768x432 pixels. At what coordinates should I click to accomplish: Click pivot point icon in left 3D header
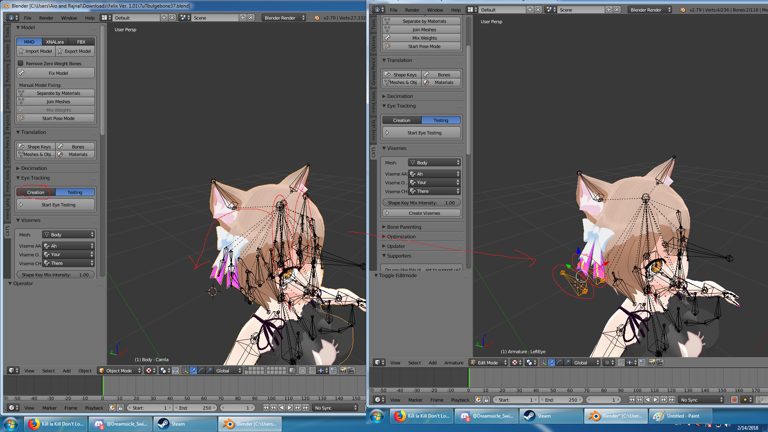point(163,371)
